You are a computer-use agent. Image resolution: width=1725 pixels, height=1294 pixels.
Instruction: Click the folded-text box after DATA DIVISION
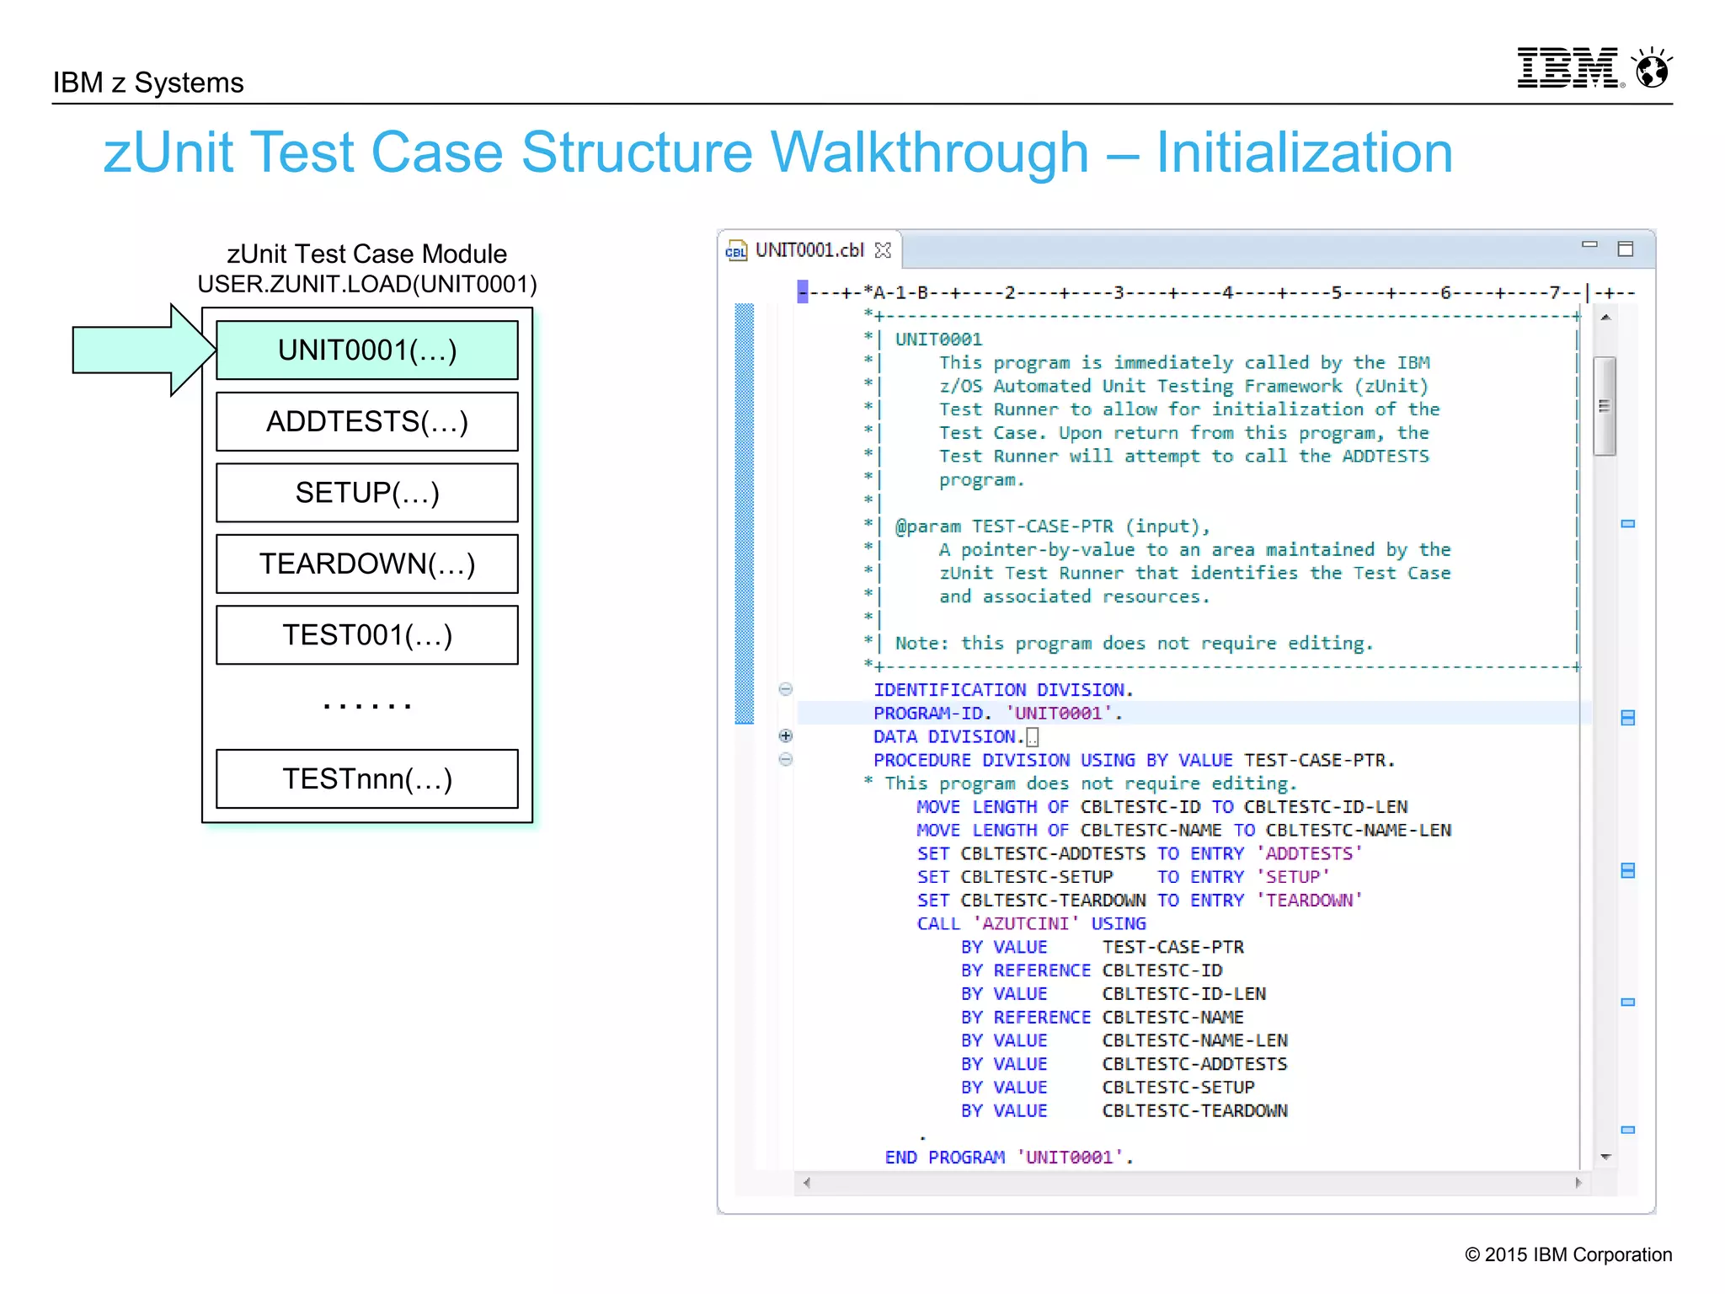pyautogui.click(x=1033, y=737)
